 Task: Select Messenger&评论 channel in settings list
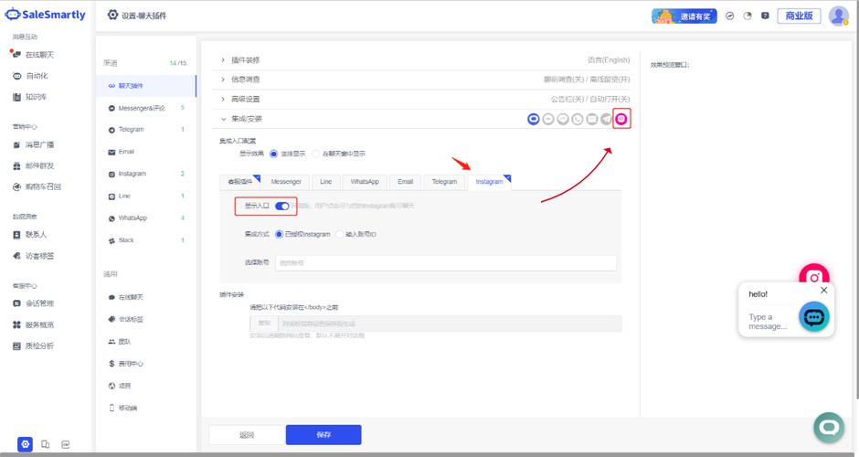[145, 109]
